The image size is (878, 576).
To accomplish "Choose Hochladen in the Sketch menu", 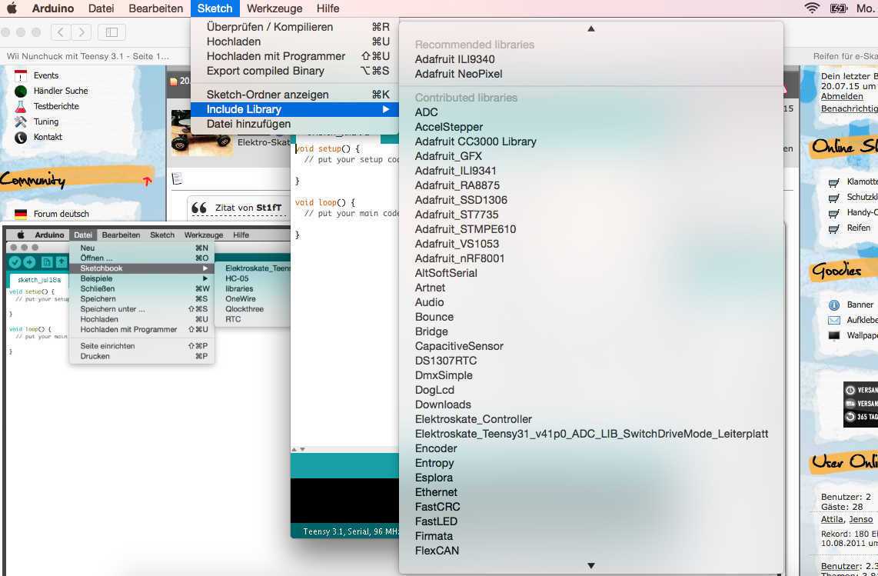I will (x=294, y=42).
